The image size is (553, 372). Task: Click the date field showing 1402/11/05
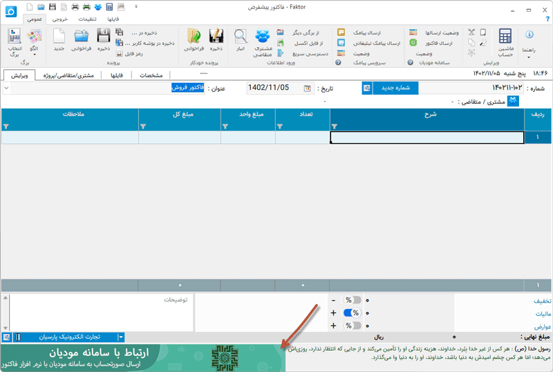tap(278, 88)
